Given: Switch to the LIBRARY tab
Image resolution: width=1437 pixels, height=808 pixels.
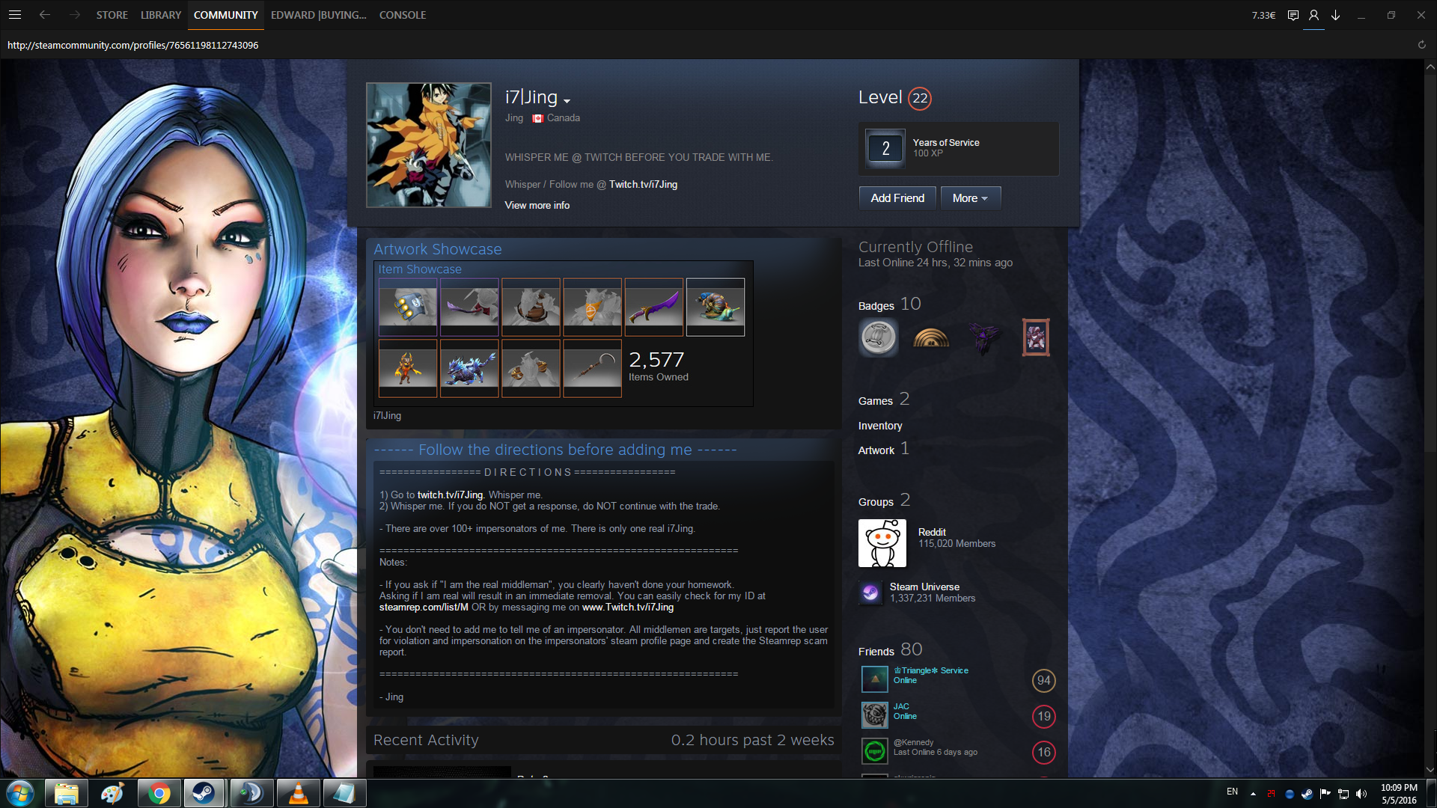Looking at the screenshot, I should pos(161,15).
